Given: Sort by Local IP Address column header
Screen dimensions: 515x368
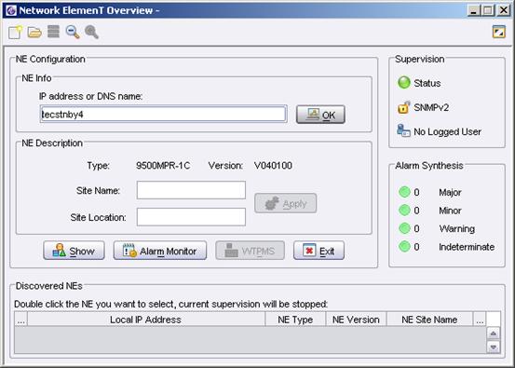Looking at the screenshot, I should pyautogui.click(x=146, y=320).
